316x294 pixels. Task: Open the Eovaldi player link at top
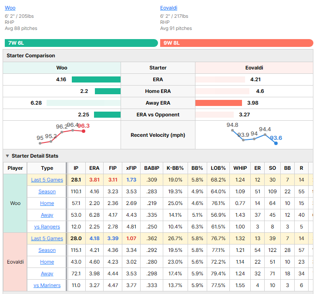169,8
